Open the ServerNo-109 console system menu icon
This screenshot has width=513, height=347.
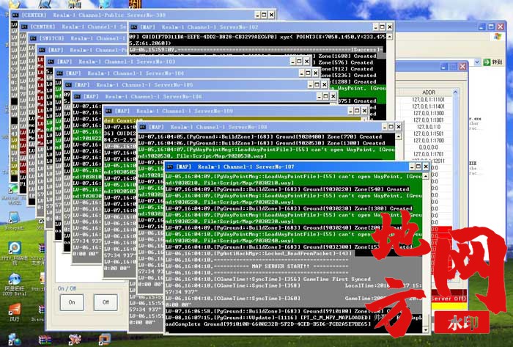108,111
